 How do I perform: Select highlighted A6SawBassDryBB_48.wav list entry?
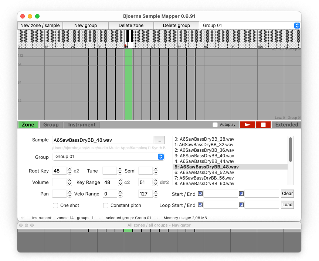[x=230, y=167]
